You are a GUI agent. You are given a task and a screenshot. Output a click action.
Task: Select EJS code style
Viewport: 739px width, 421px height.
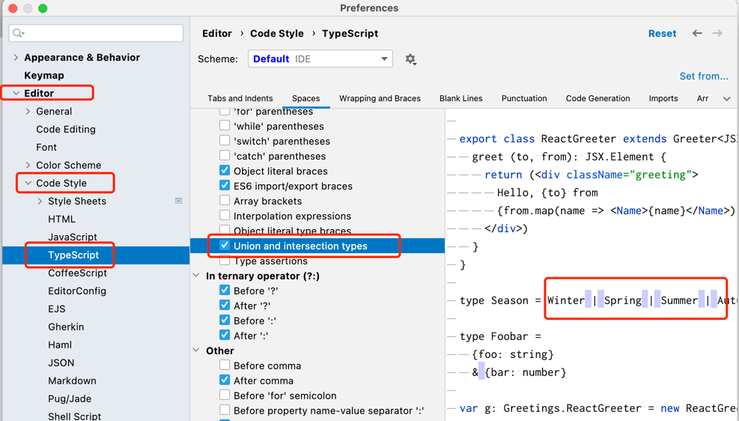point(57,309)
